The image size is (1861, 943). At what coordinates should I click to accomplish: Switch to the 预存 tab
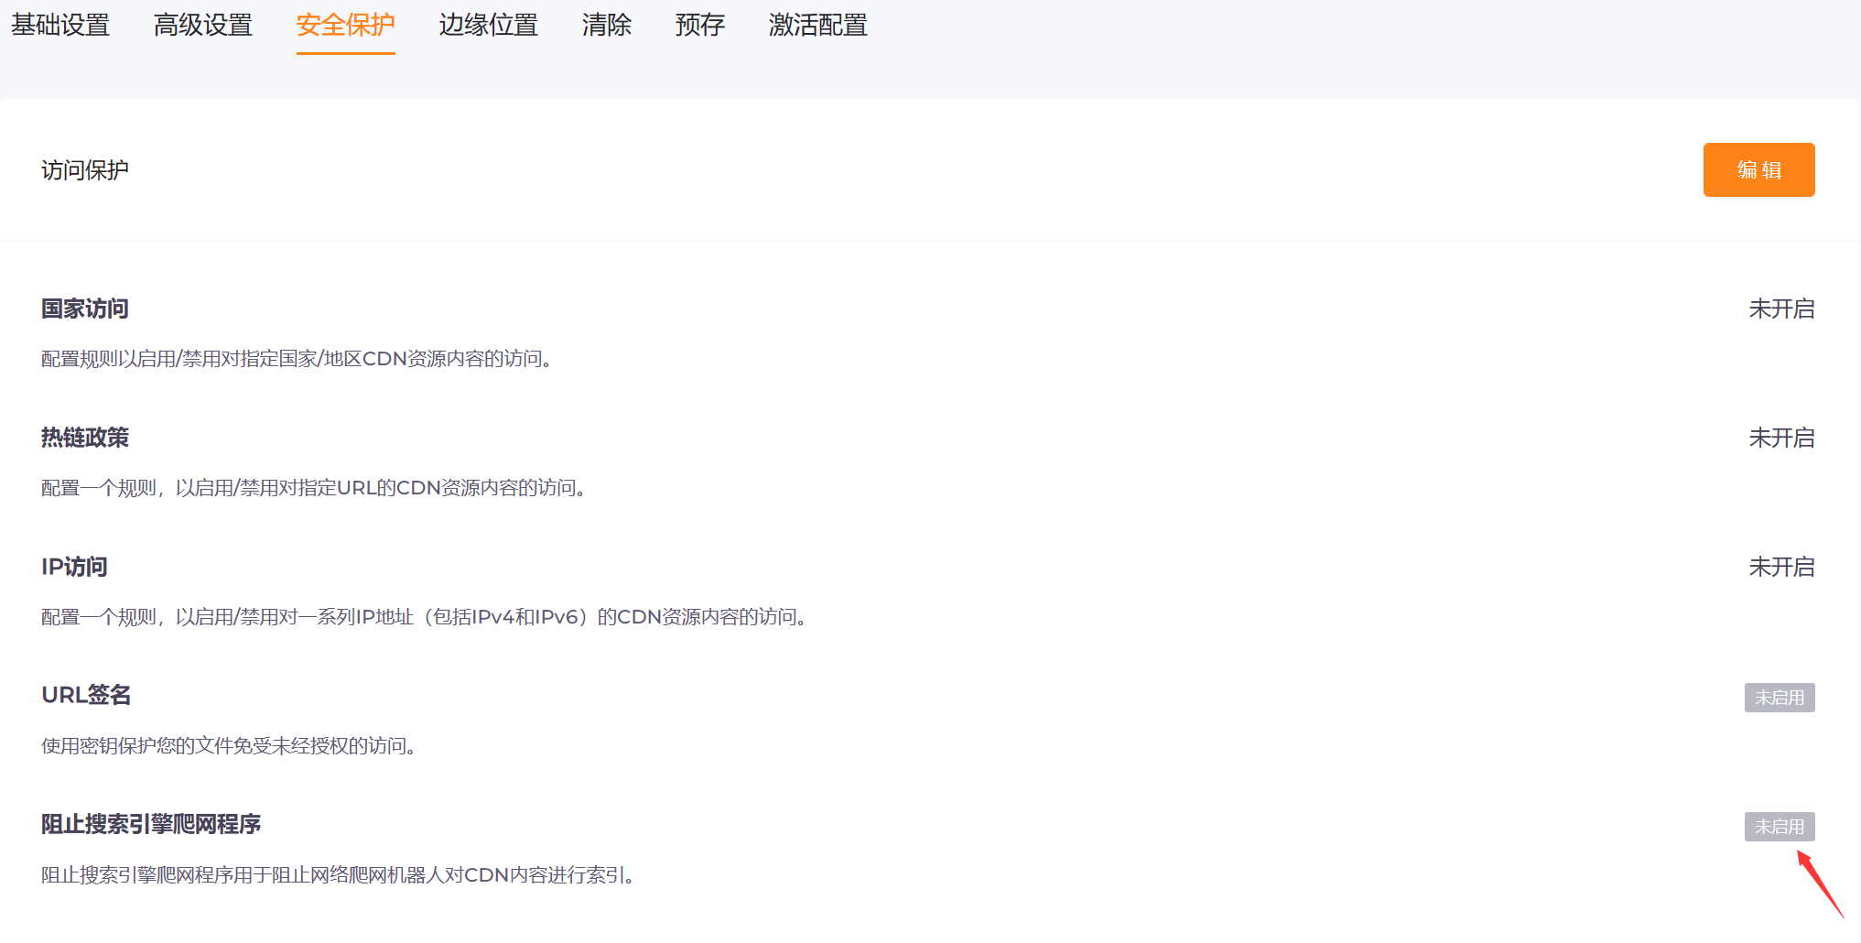(699, 26)
